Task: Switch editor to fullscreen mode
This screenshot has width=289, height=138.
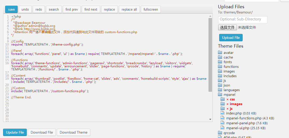Action: point(151,10)
